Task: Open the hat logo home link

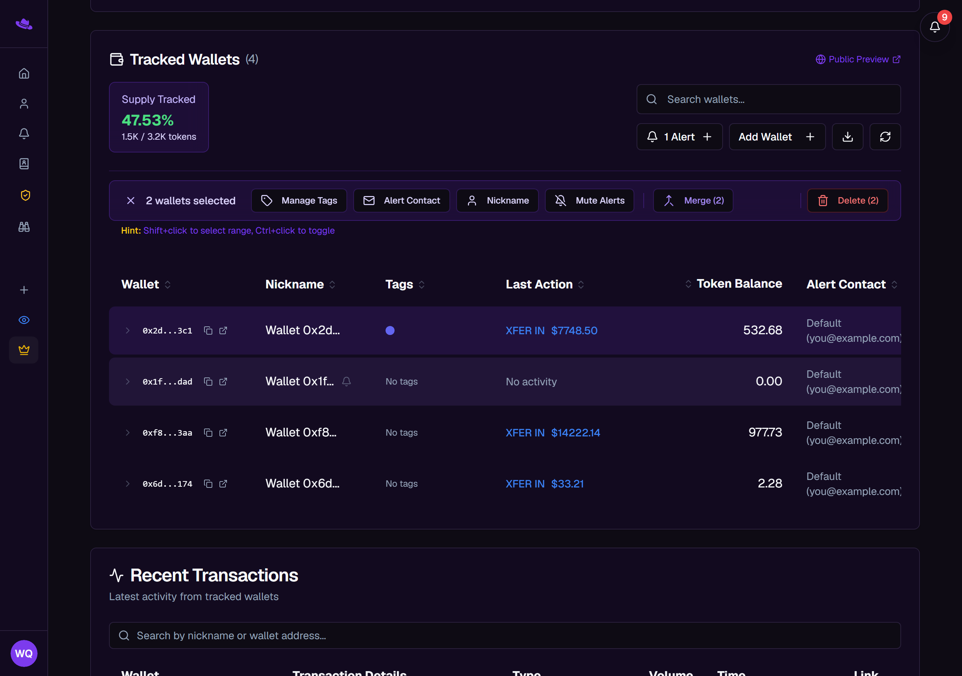Action: (24, 24)
